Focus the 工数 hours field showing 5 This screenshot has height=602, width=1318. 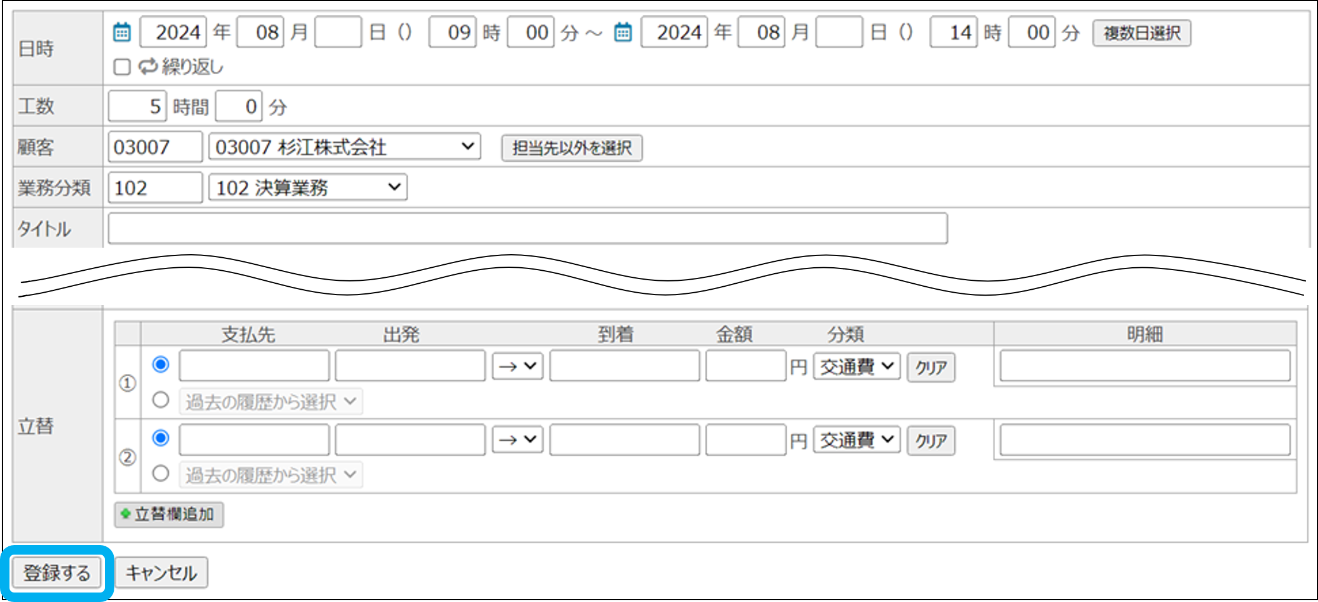point(137,107)
